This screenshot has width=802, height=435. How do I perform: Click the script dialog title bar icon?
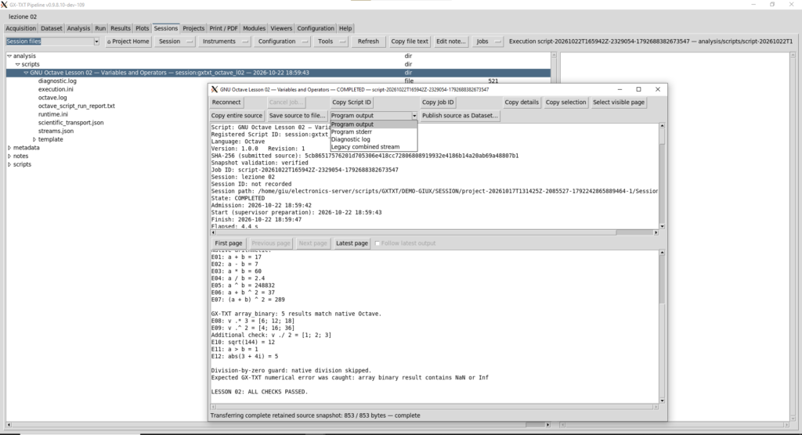coord(215,89)
